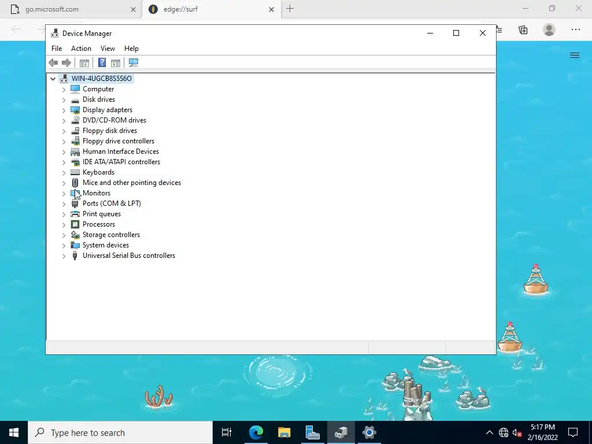Select the mouse icon for pointing devices
592x444 pixels.
[x=75, y=183]
